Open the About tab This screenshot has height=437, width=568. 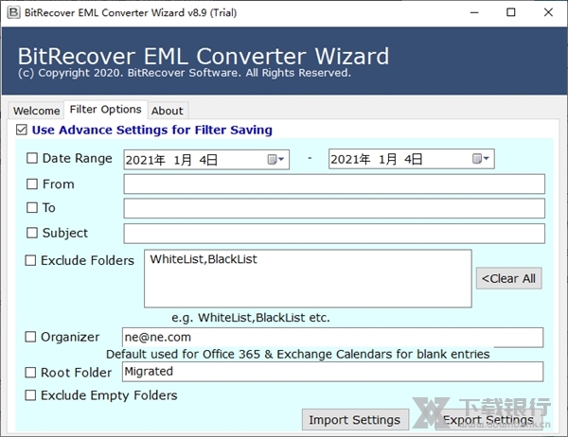coord(168,111)
